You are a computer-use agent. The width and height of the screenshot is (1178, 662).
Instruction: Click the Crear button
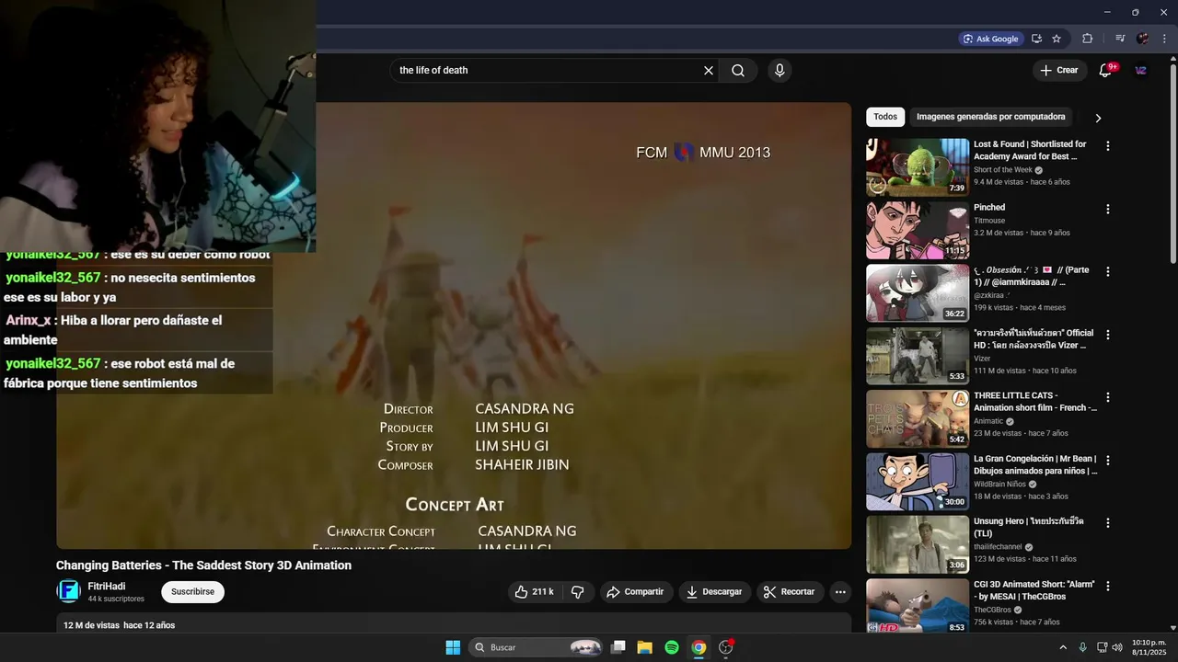(x=1059, y=70)
